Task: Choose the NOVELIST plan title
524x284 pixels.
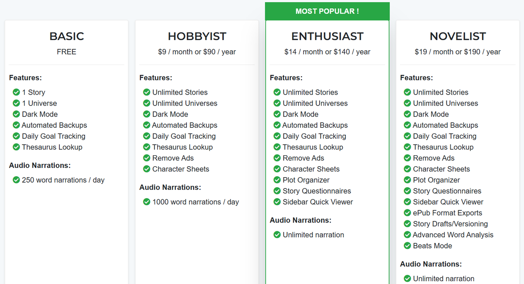Action: 458,36
